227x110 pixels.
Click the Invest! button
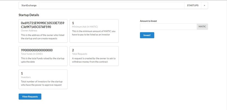[x=147, y=35]
